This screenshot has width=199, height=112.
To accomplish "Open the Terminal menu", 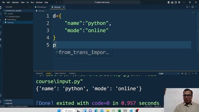I will click(x=39, y=2).
